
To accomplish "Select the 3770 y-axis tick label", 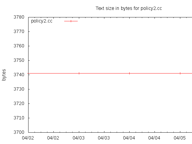I will pyautogui.click(x=19, y=31).
